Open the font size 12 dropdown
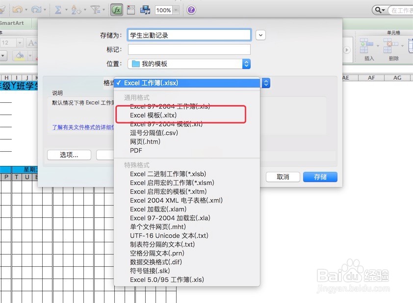 [20, 42]
